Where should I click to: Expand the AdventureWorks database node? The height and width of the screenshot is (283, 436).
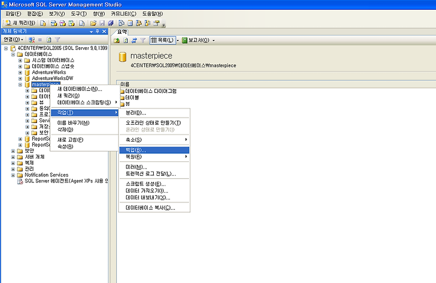pyautogui.click(x=20, y=73)
